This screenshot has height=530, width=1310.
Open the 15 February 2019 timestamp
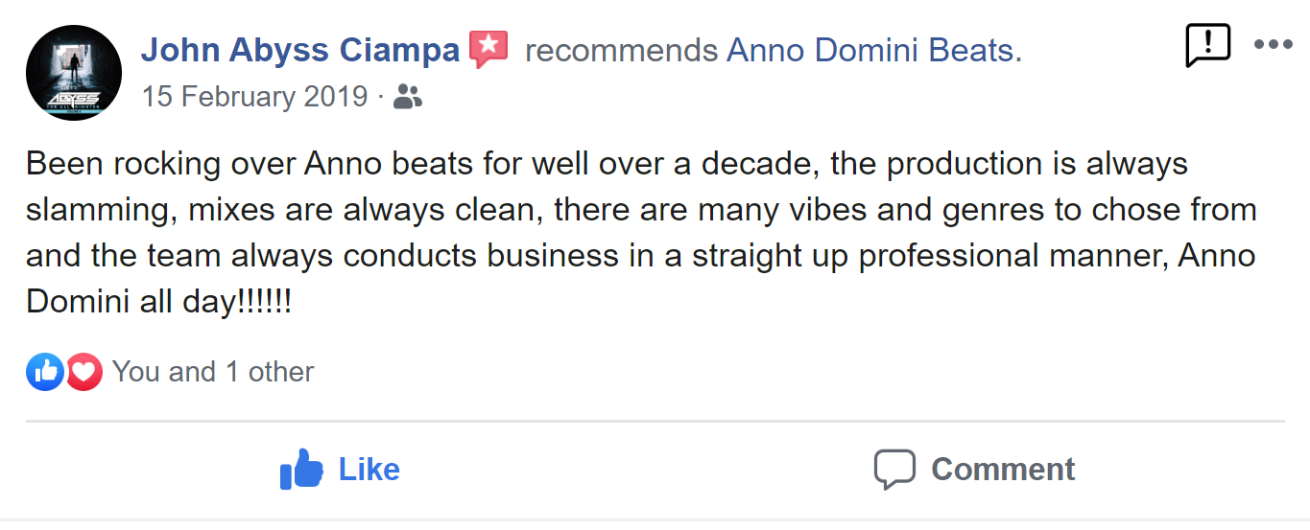click(254, 97)
